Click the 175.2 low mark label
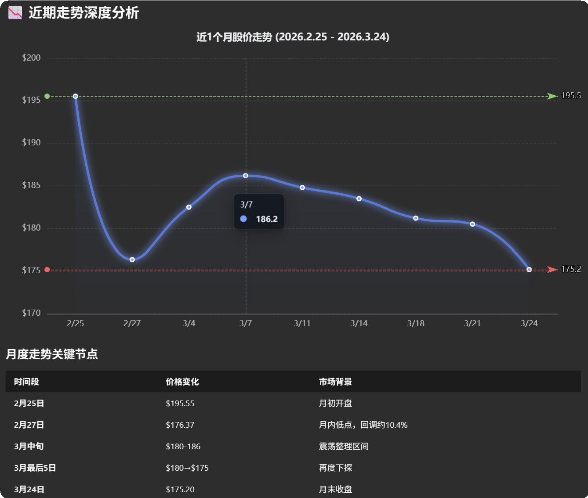The image size is (588, 498). [x=571, y=269]
